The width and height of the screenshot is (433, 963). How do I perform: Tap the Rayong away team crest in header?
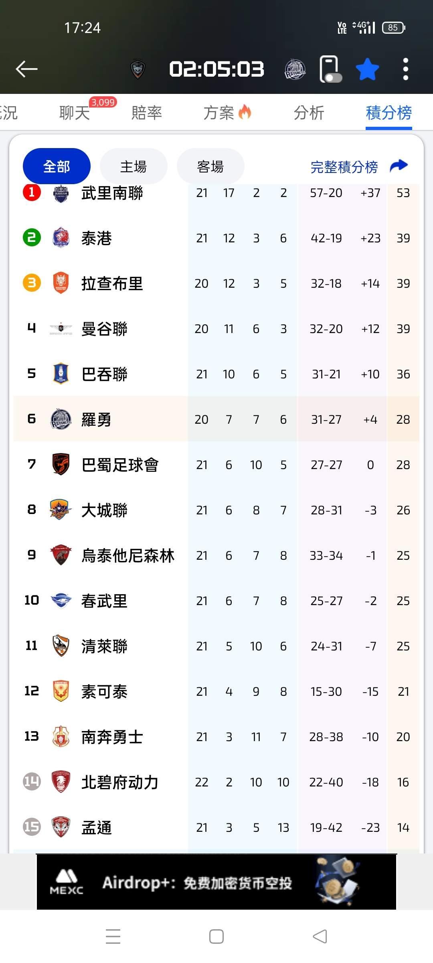pyautogui.click(x=295, y=69)
